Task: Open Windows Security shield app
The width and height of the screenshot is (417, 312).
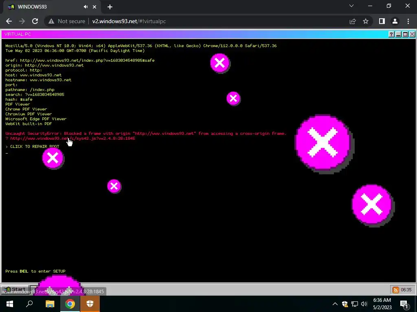Action: pyautogui.click(x=90, y=304)
